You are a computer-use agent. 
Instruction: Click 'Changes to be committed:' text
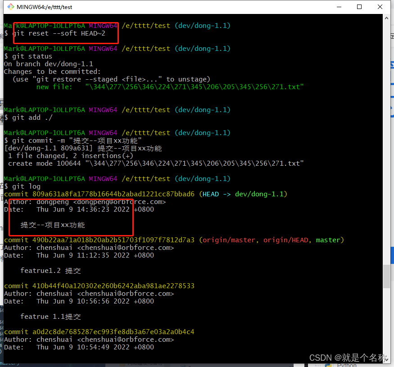(52, 72)
